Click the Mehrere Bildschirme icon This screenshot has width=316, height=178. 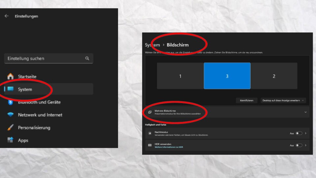(150, 112)
